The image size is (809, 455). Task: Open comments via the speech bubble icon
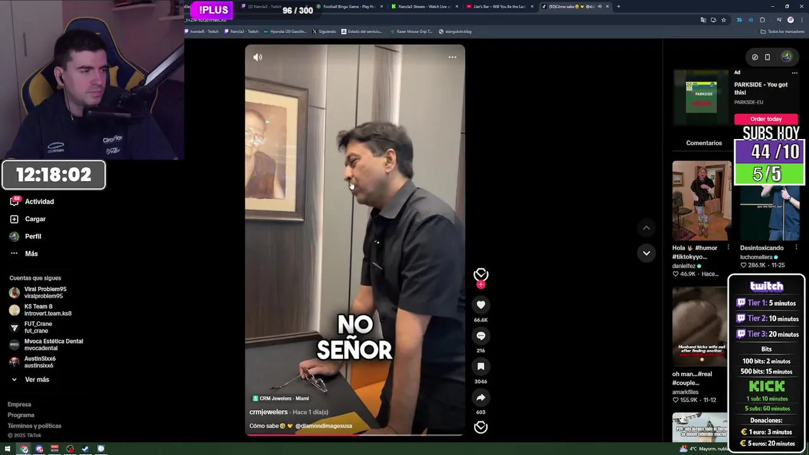(481, 336)
